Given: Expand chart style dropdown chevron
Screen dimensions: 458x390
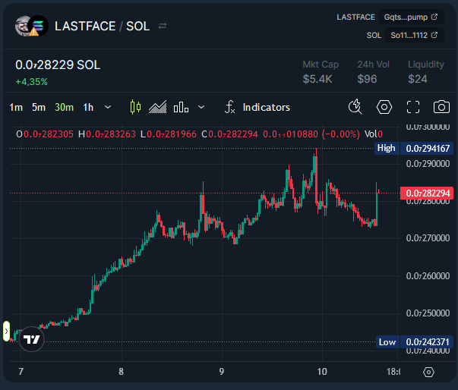Looking at the screenshot, I should click(x=201, y=107).
